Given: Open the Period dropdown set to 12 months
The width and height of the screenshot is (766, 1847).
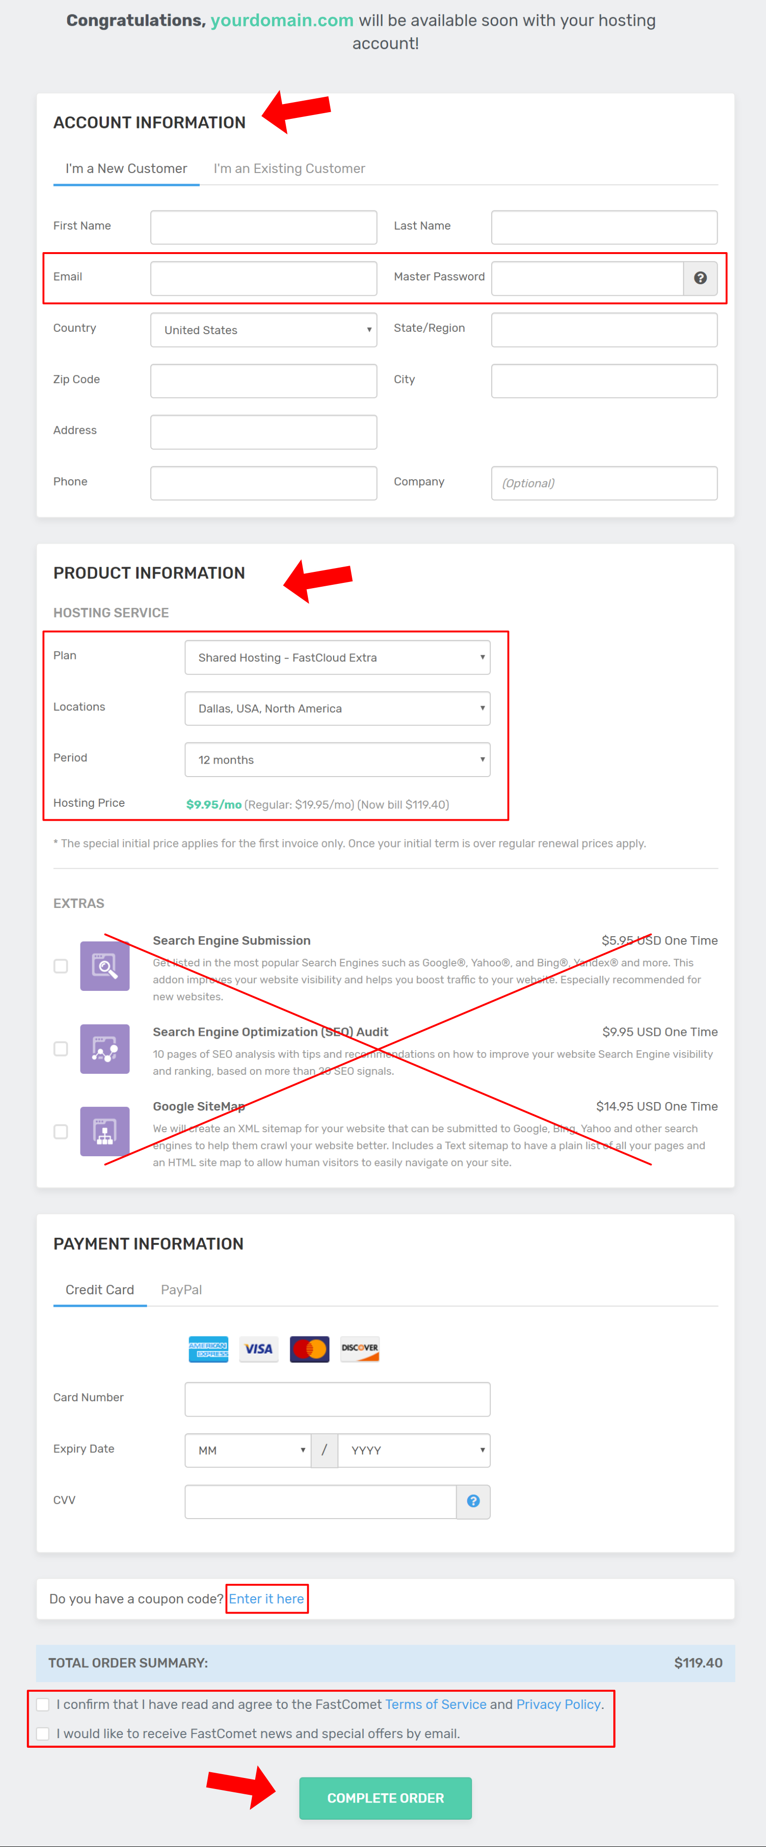Looking at the screenshot, I should pyautogui.click(x=337, y=759).
